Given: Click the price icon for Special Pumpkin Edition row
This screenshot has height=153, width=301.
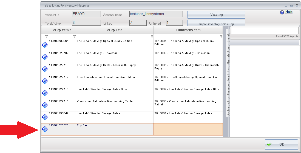Looking at the screenshot, I should [x=45, y=81].
